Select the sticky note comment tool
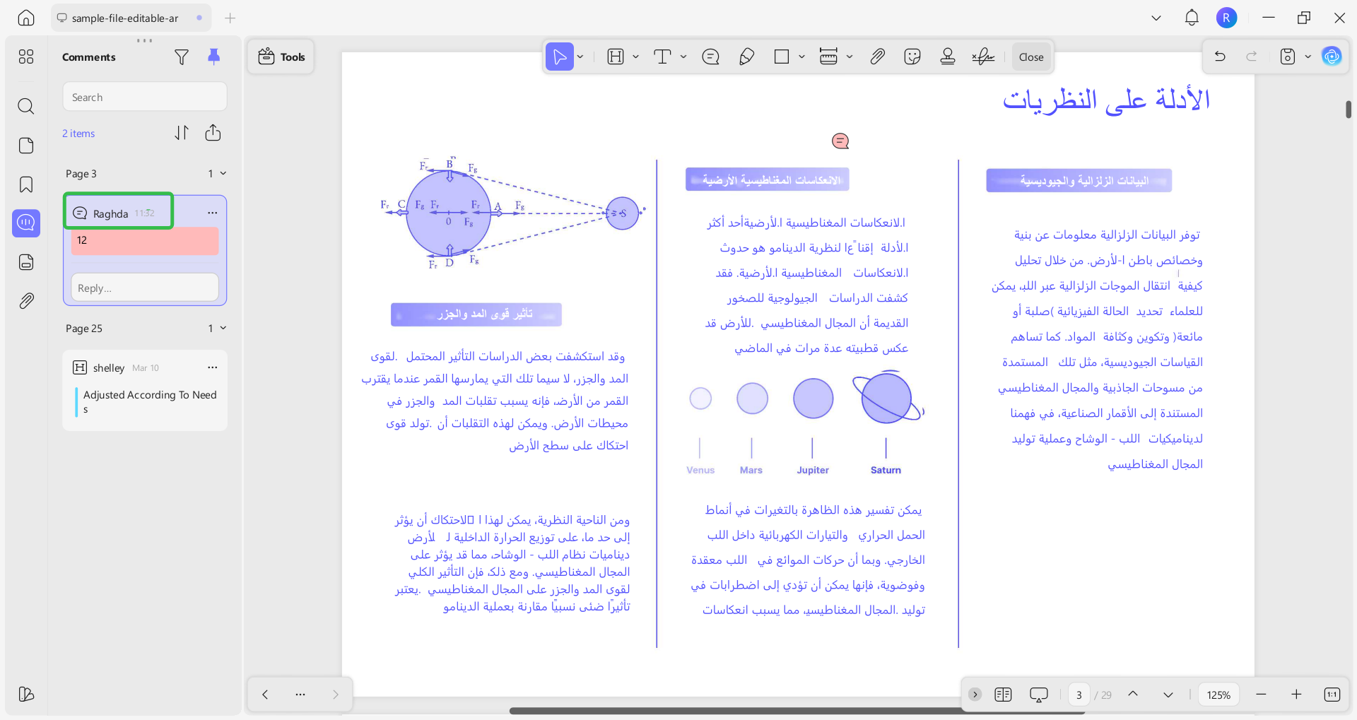The image size is (1357, 720). point(711,57)
